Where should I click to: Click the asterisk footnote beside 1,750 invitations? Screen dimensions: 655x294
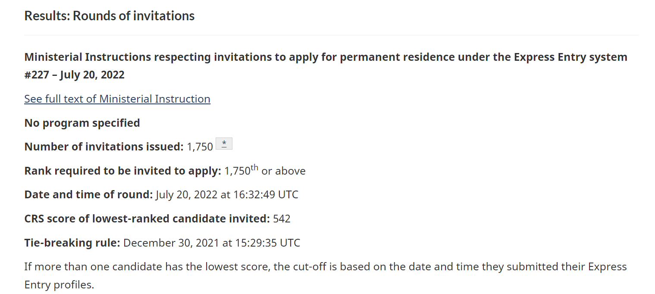tap(224, 144)
